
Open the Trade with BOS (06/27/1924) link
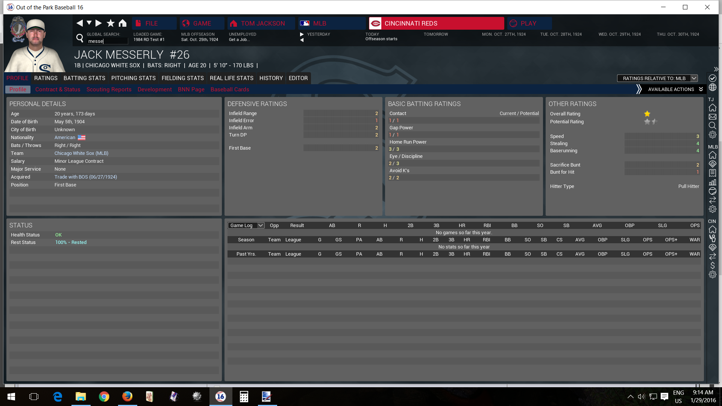(x=86, y=177)
